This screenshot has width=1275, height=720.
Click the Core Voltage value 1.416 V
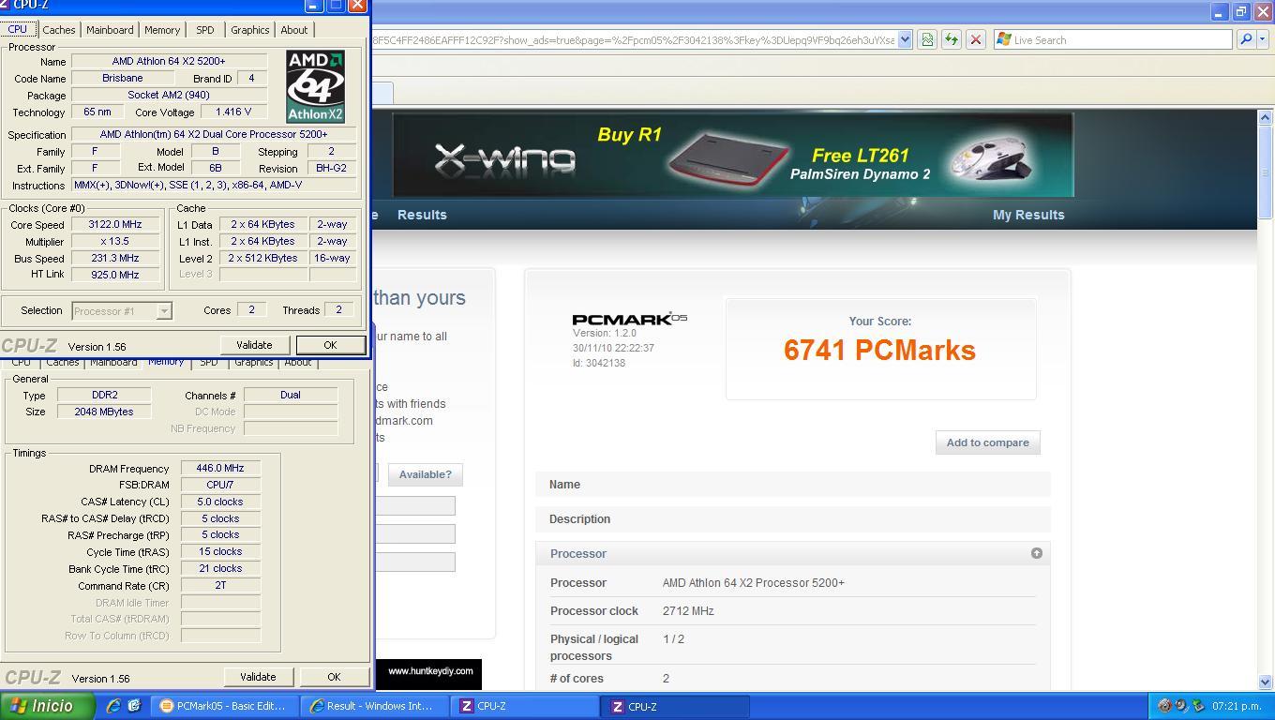click(233, 112)
